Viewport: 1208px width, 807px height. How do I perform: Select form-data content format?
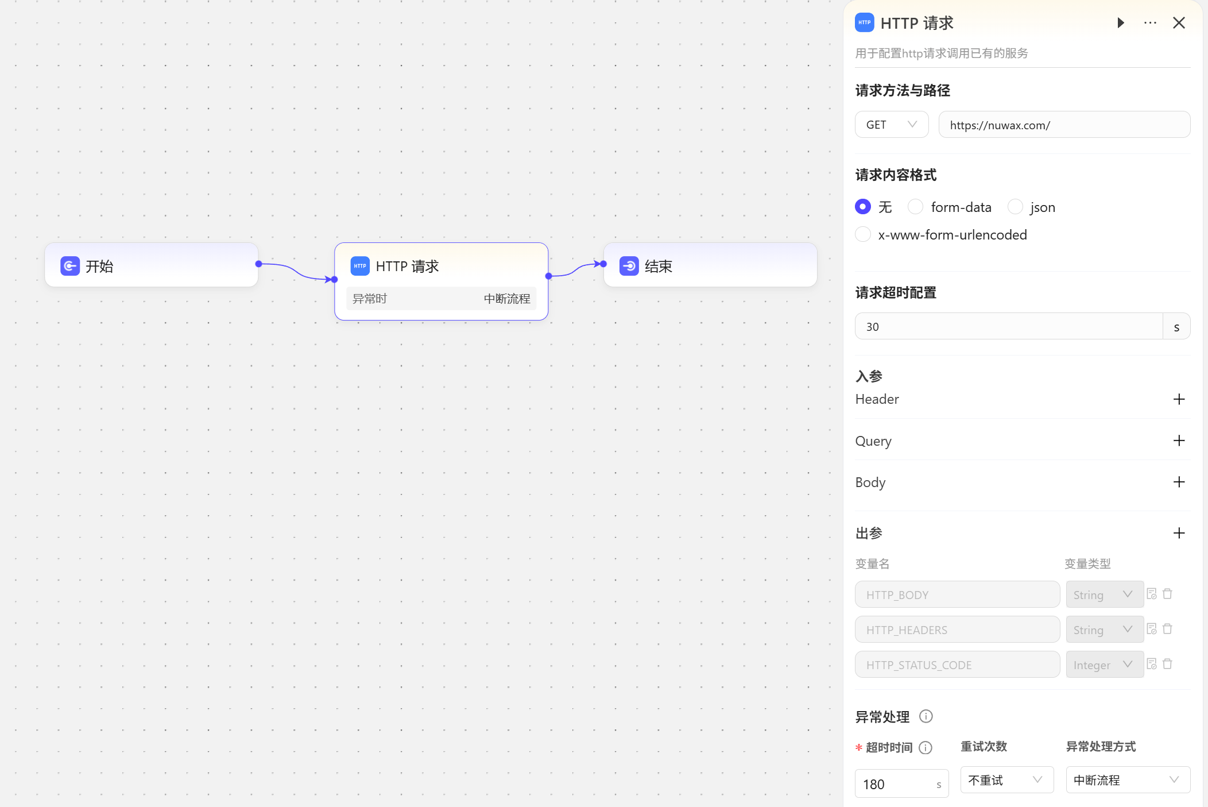pos(915,207)
